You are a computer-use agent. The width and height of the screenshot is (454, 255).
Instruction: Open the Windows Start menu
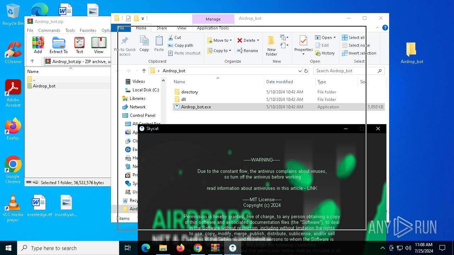pos(9,248)
